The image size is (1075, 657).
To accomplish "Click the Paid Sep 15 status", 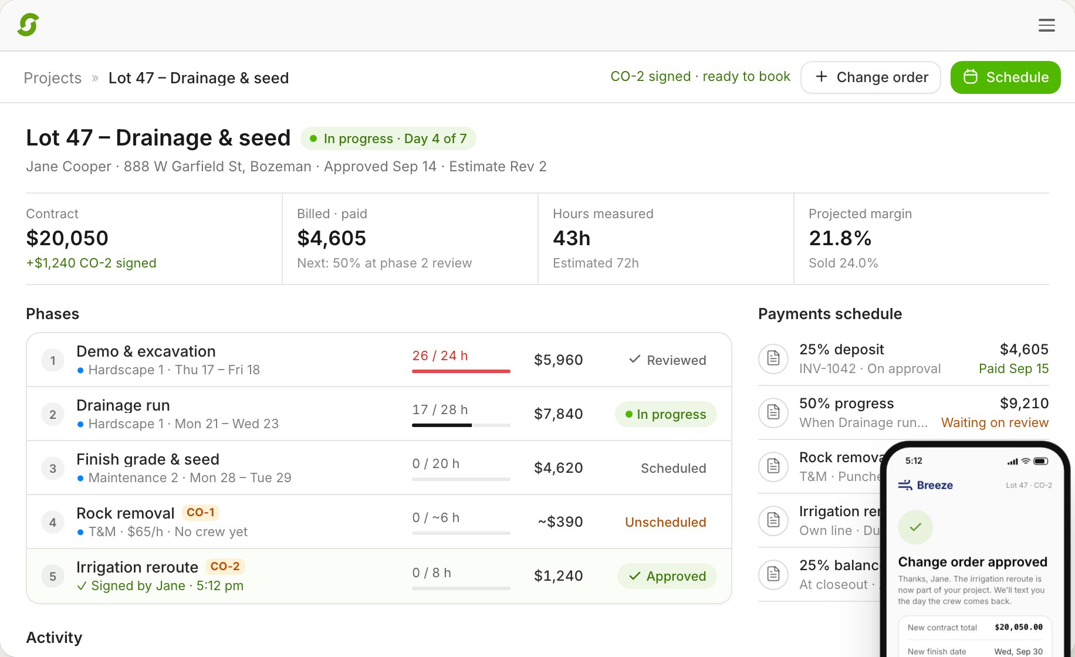I will click(1013, 368).
